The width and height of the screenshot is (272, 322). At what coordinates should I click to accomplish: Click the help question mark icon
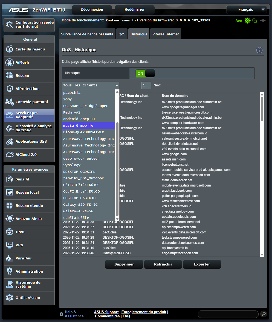click(x=259, y=50)
